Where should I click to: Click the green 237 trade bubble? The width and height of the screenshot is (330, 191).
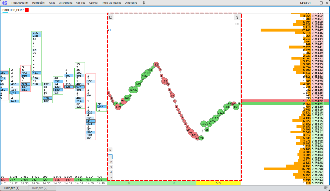click(135, 90)
